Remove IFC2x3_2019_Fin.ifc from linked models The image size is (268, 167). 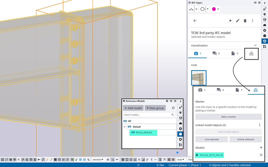(261, 155)
